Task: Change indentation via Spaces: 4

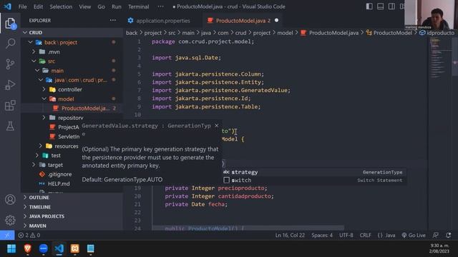Action: point(322,235)
